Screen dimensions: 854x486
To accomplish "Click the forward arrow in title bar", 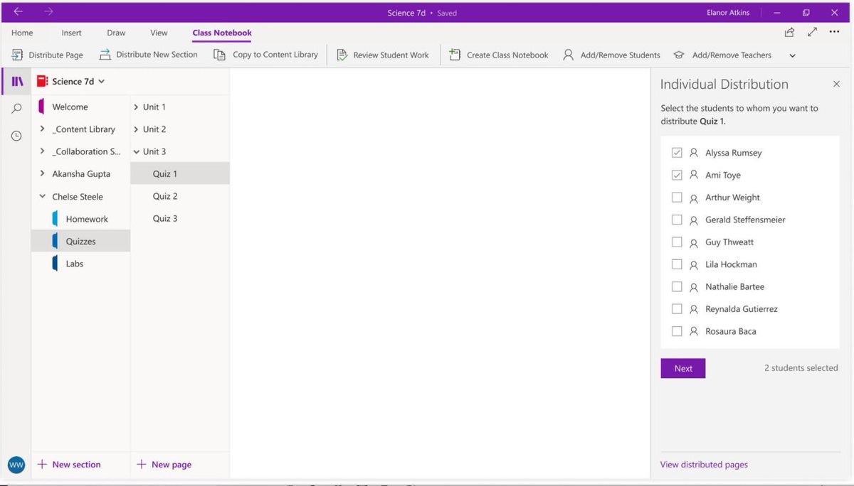I will tap(48, 12).
